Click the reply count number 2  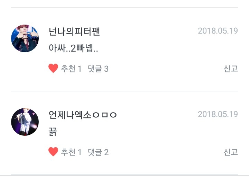click(x=107, y=152)
